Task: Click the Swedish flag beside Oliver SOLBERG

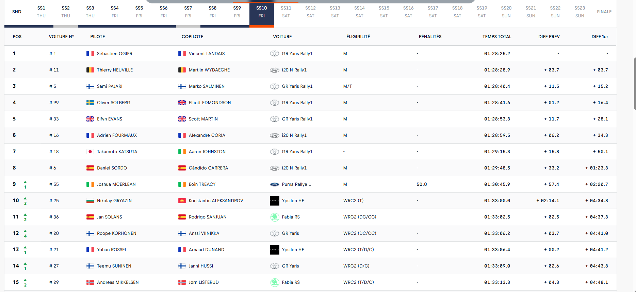Action: [x=90, y=102]
